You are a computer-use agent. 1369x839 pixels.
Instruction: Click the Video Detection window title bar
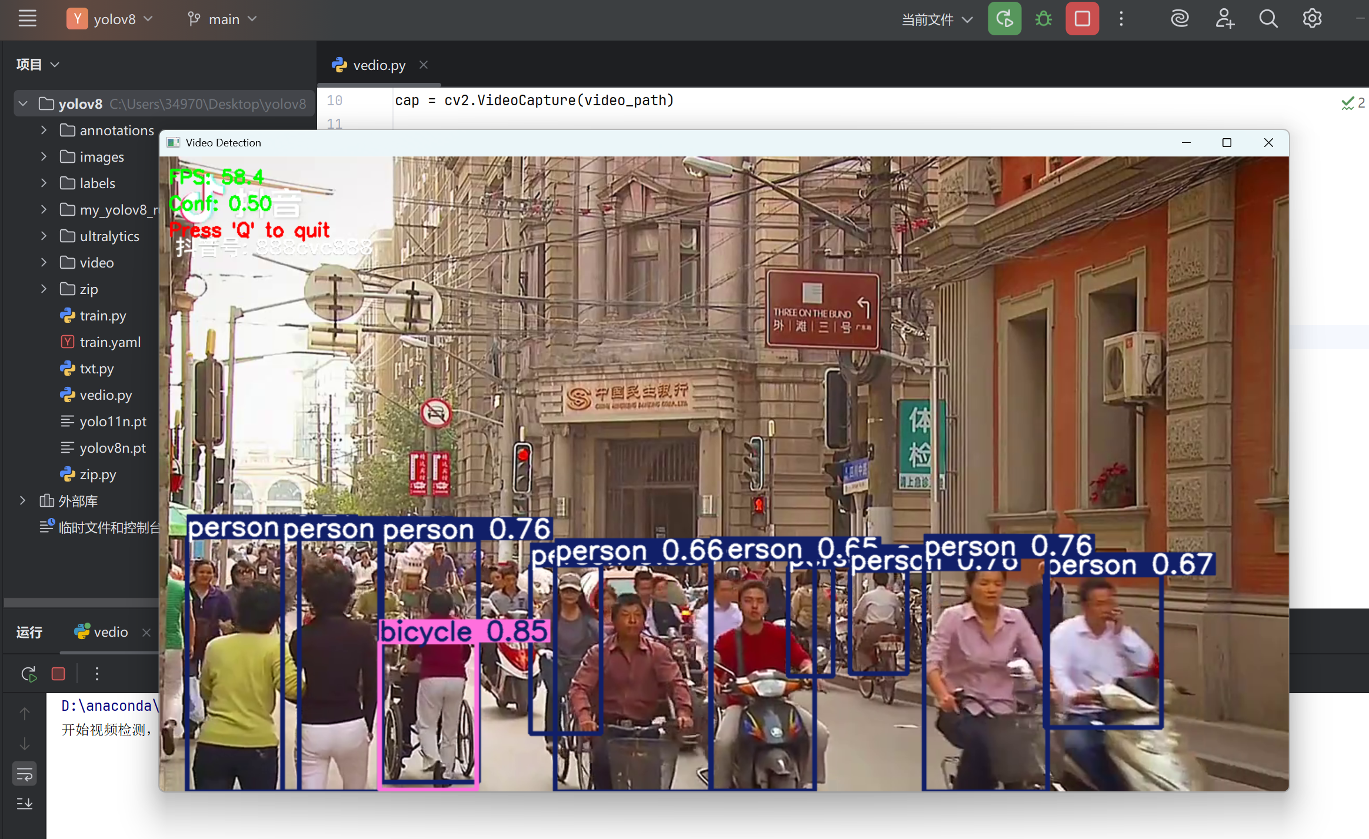coord(647,143)
